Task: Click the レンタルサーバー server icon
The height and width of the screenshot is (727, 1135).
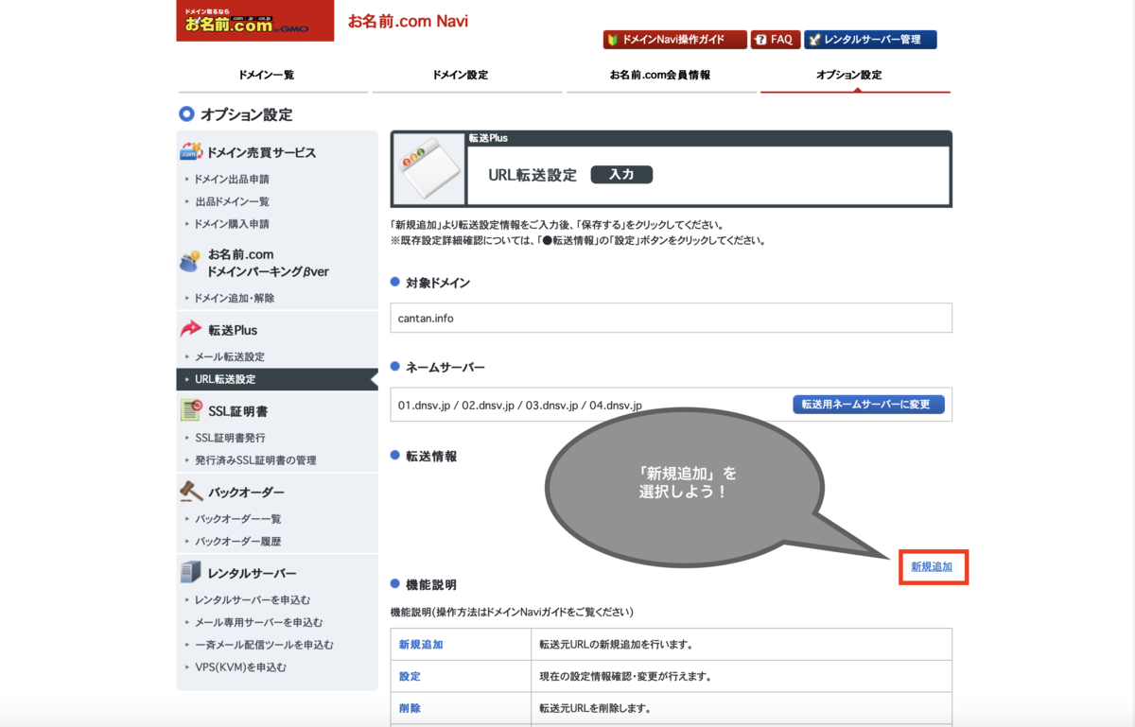Action: pos(190,573)
